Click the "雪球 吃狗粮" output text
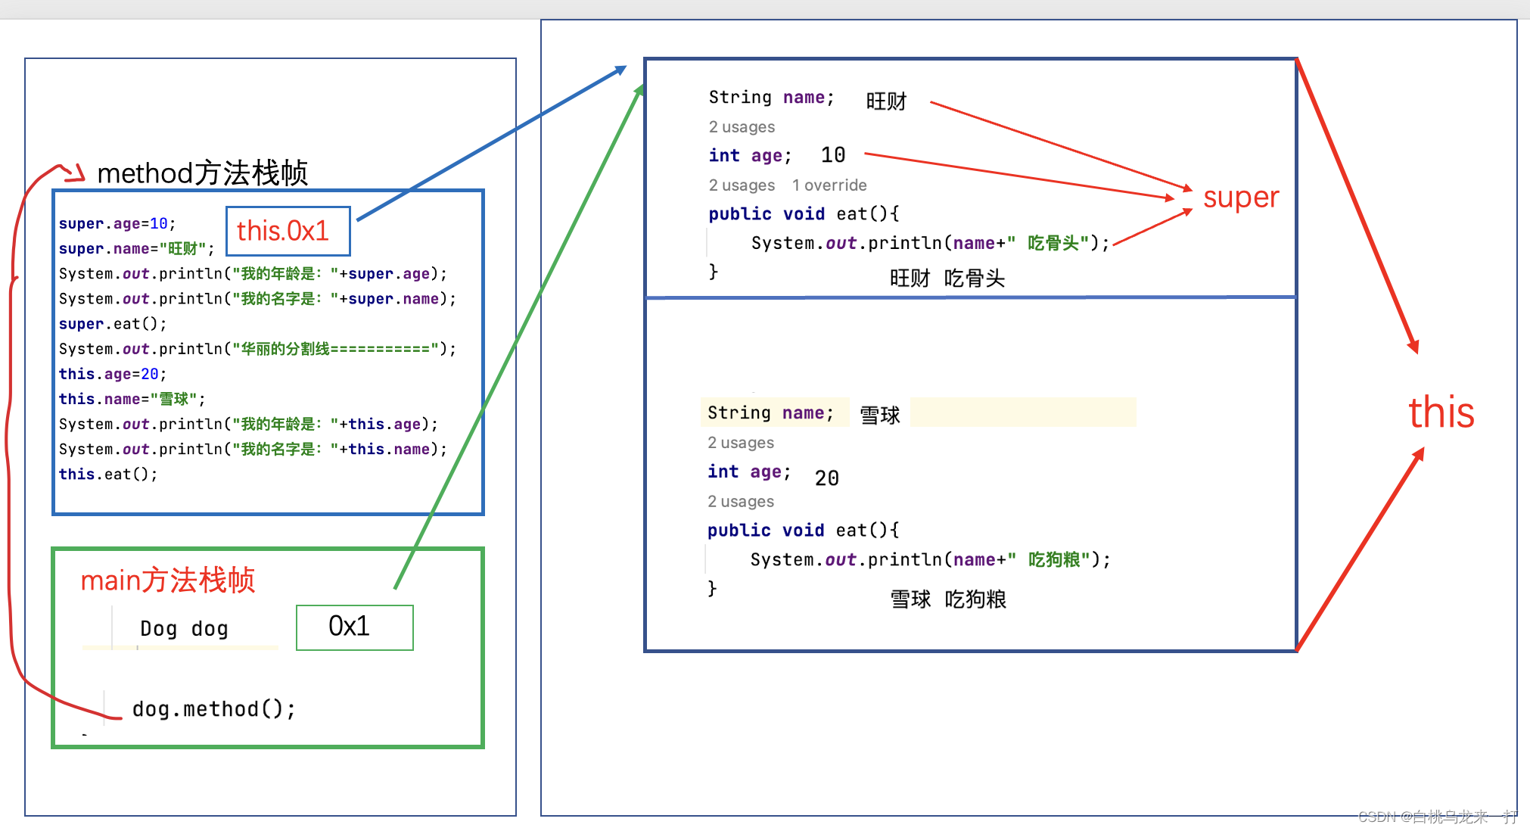The height and width of the screenshot is (831, 1530). 948,599
